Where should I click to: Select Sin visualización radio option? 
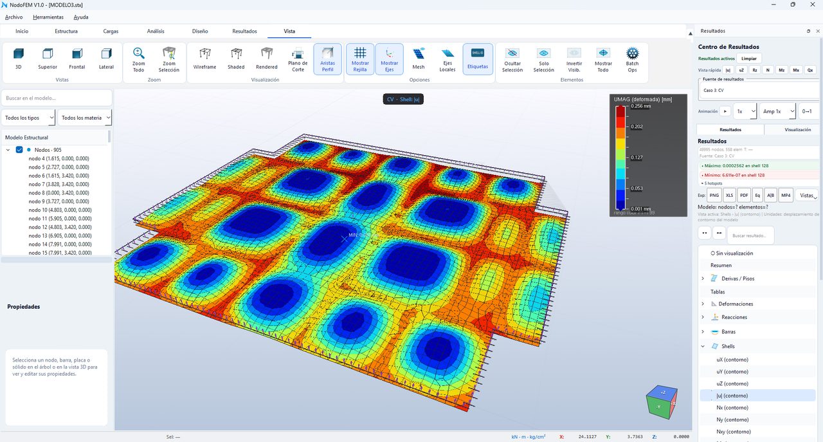[713, 253]
